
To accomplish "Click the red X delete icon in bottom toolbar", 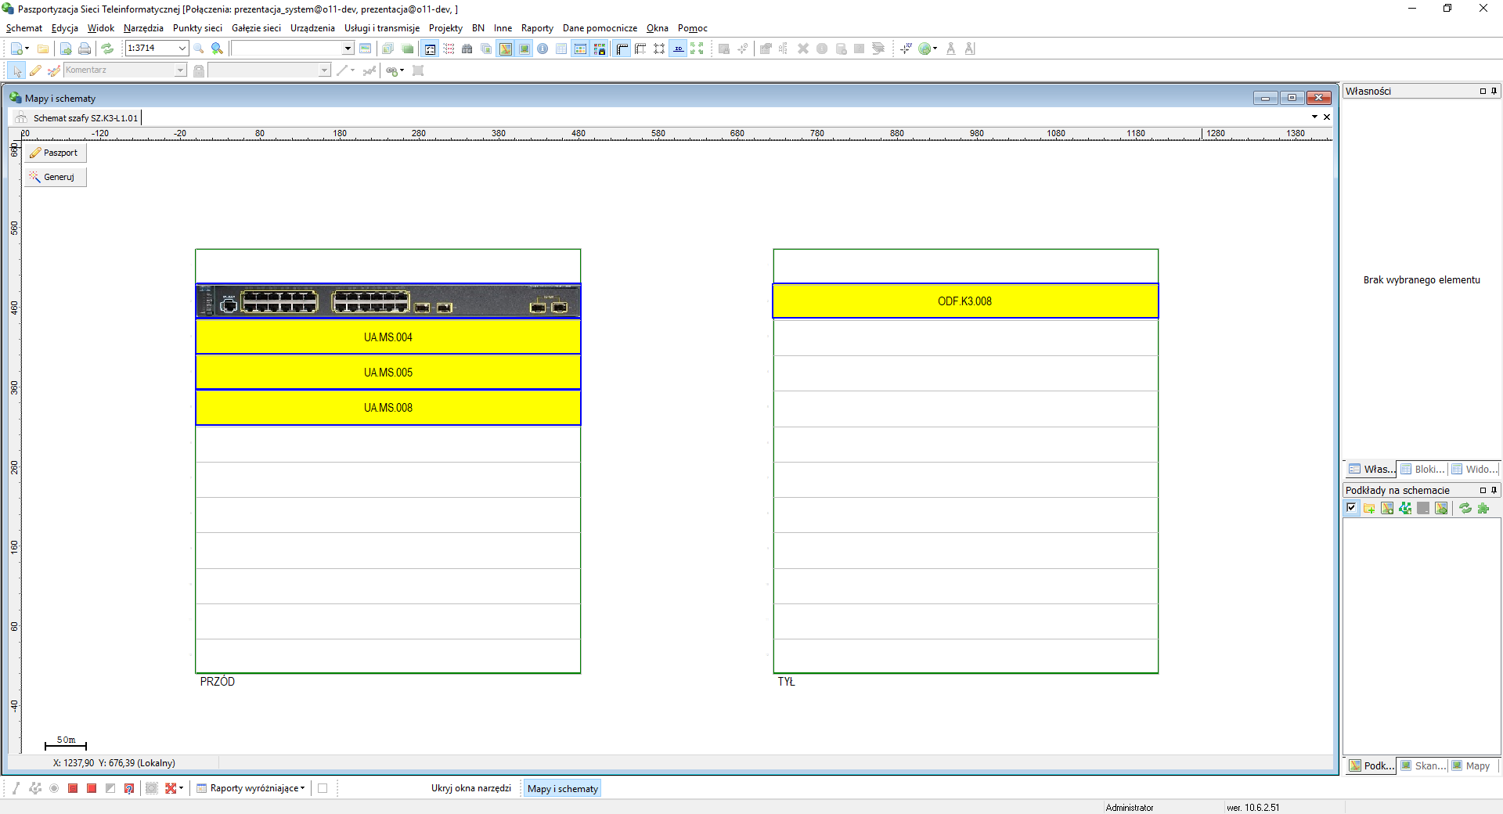I will (x=170, y=788).
